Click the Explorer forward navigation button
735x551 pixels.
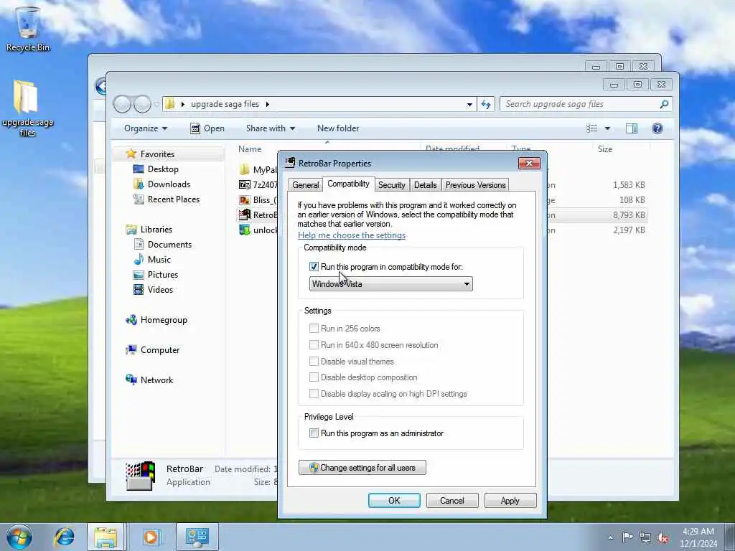click(142, 104)
